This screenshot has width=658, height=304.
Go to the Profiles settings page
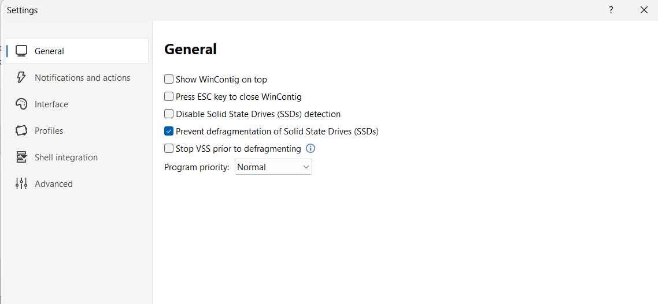point(49,130)
